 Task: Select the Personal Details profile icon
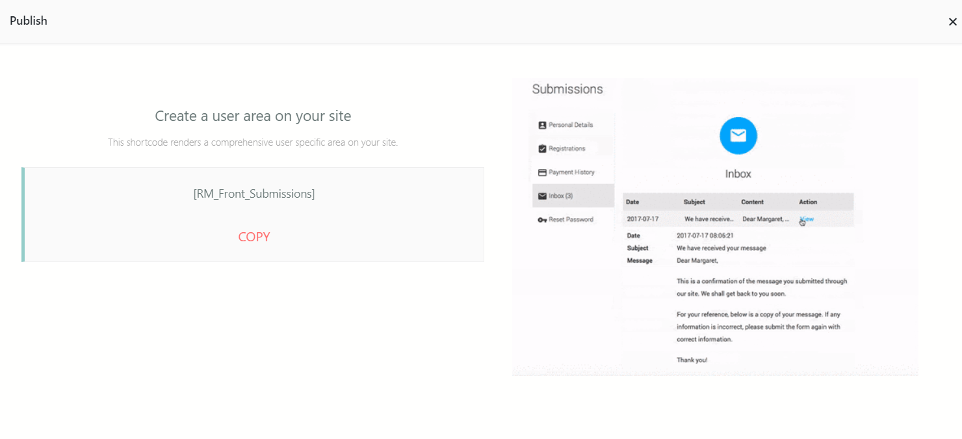pos(543,124)
